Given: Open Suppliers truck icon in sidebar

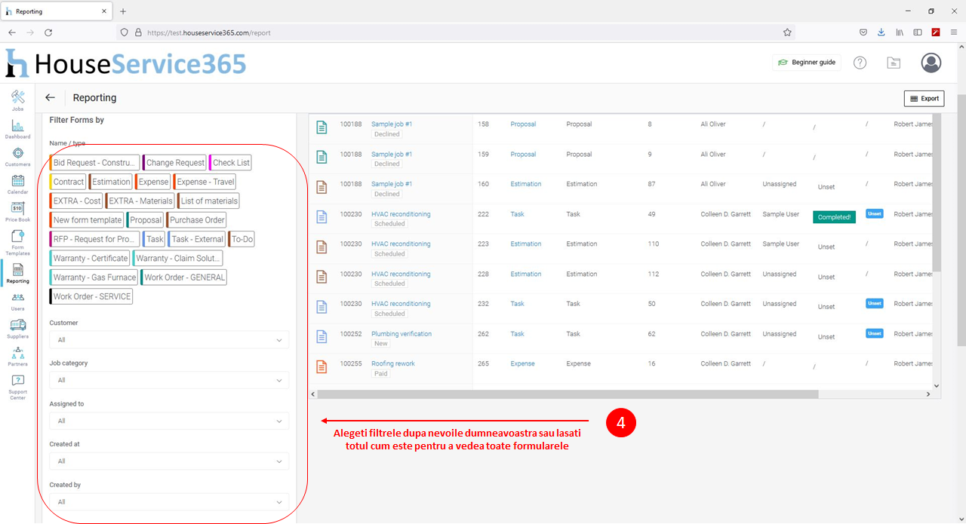Looking at the screenshot, I should [x=17, y=329].
